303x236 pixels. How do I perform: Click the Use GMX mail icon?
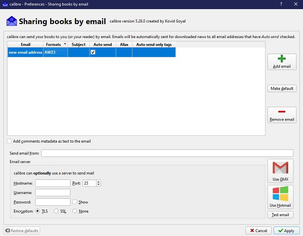click(x=280, y=168)
